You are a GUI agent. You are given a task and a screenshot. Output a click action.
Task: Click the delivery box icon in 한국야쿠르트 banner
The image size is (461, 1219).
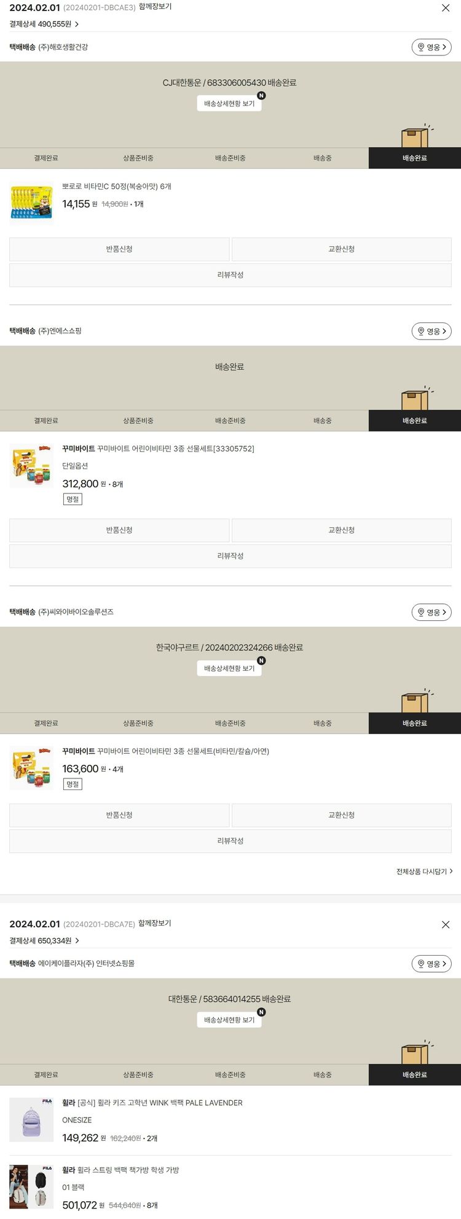(417, 700)
